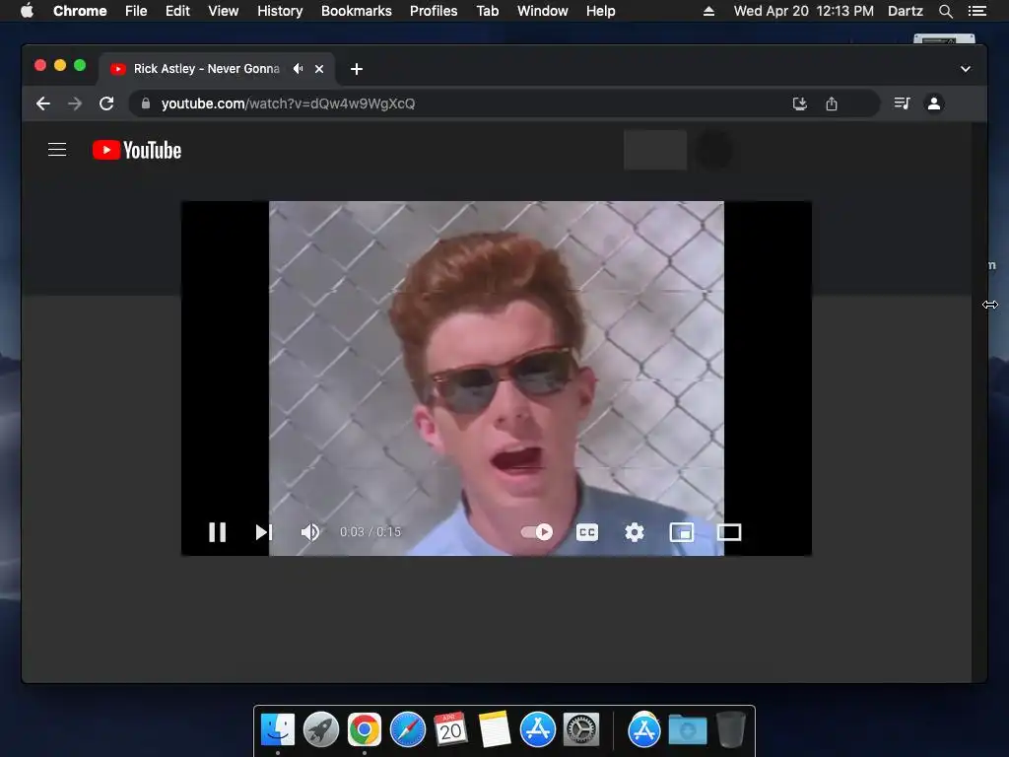Image resolution: width=1009 pixels, height=757 pixels.
Task: Turn on closed captions (CC)
Action: [x=587, y=532]
